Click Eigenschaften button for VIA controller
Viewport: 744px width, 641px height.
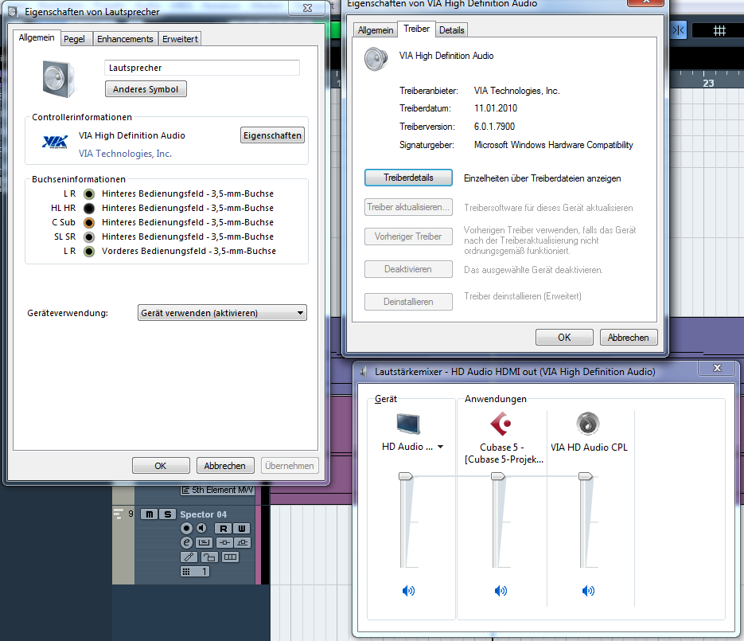272,135
